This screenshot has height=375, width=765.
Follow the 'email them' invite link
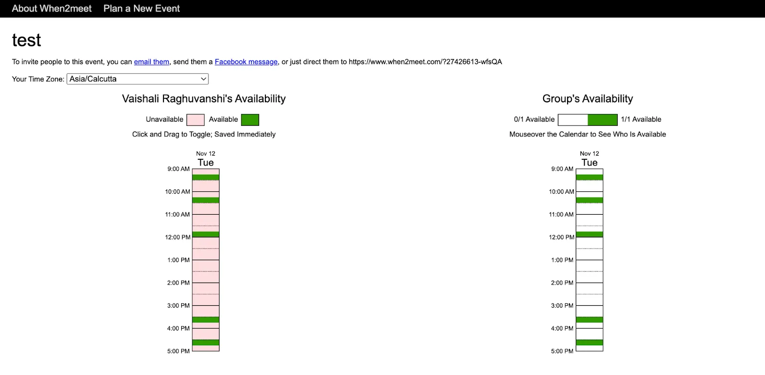click(x=152, y=62)
